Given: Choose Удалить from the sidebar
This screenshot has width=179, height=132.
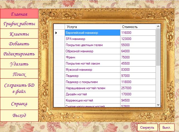Looking at the screenshot, I should 19,64.
